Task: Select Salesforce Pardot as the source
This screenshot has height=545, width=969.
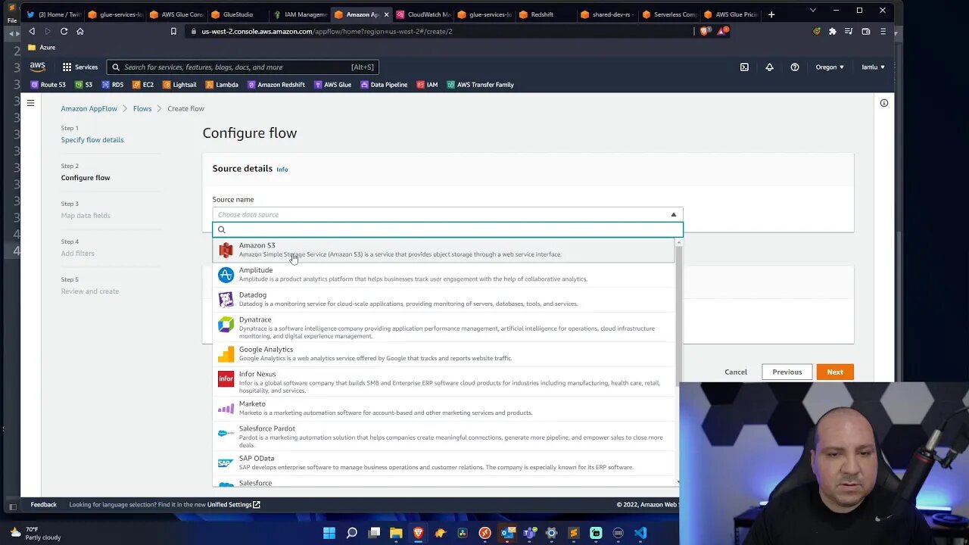Action: click(444, 437)
